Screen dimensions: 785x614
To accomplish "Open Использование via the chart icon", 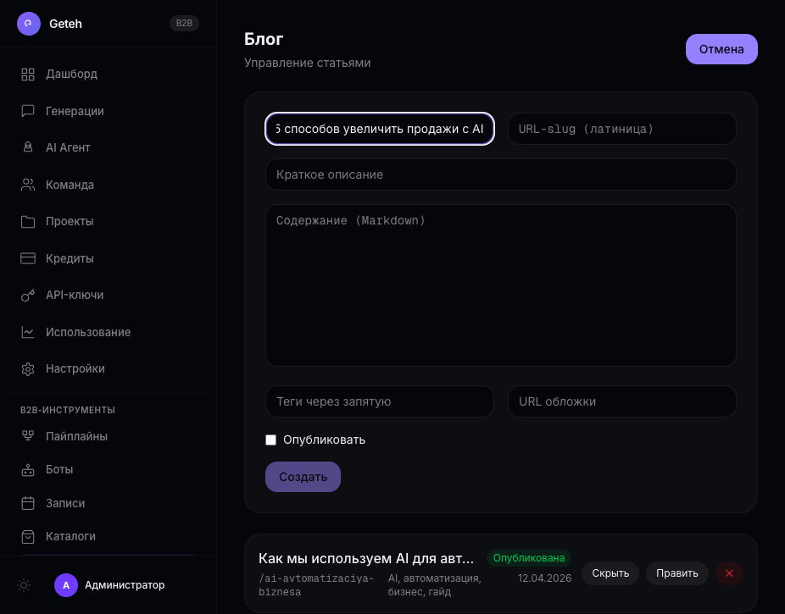I will (26, 332).
